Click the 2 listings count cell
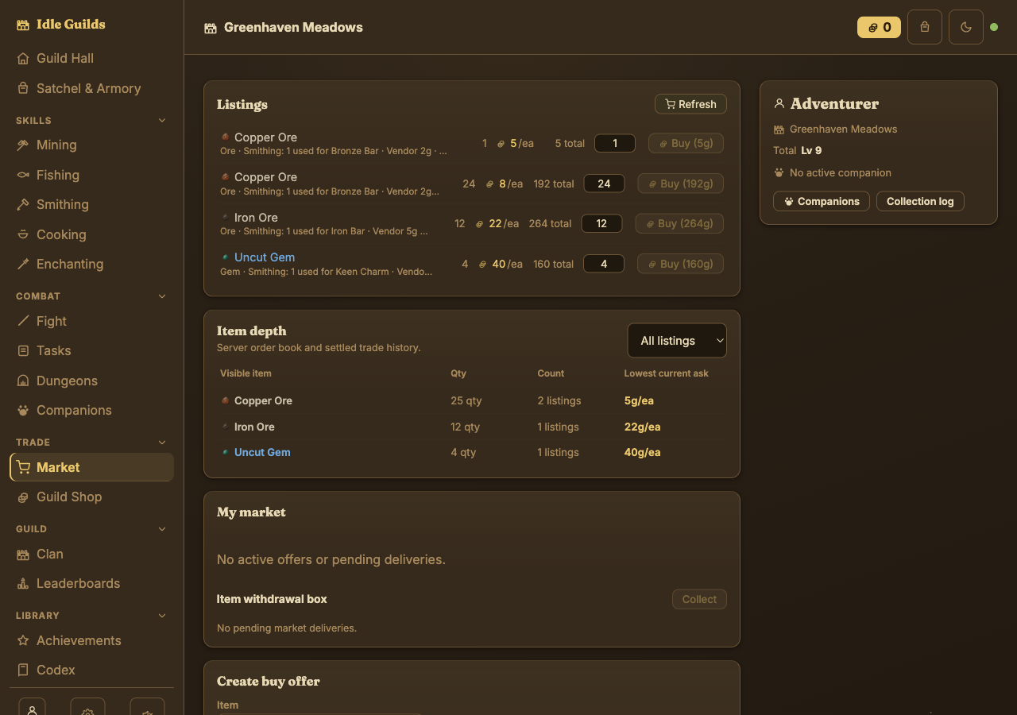The height and width of the screenshot is (715, 1017). (559, 400)
